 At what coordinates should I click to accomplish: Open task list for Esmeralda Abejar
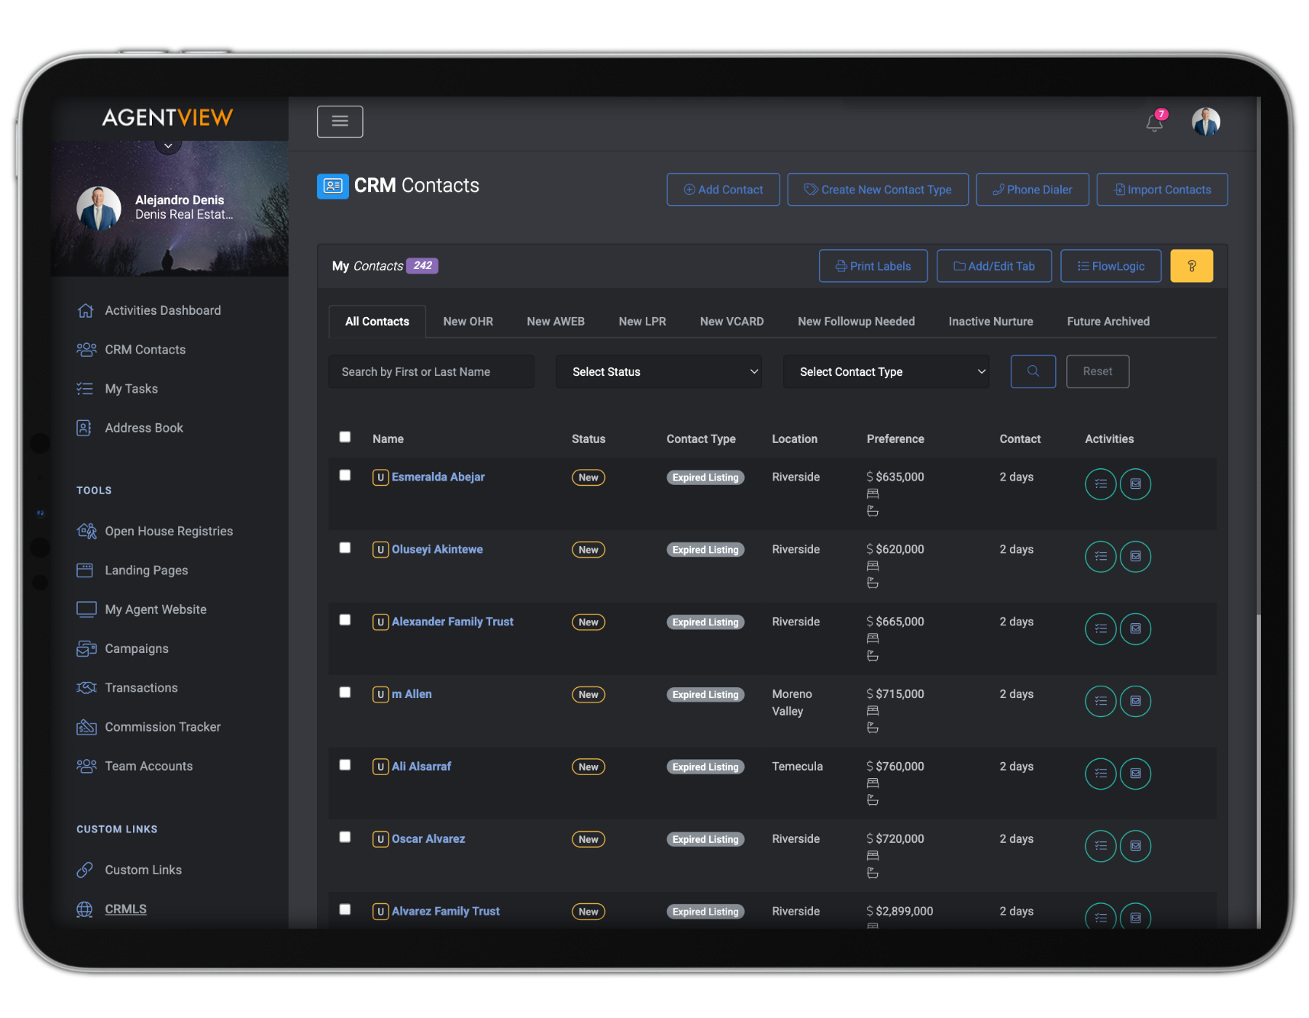tap(1100, 484)
